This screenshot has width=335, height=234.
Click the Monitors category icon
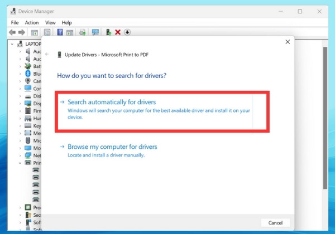pyautogui.click(x=28, y=148)
